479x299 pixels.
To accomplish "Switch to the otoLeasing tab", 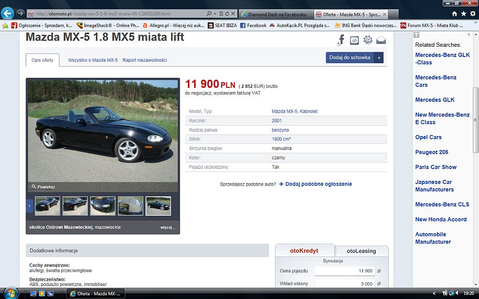I will pyautogui.click(x=361, y=251).
